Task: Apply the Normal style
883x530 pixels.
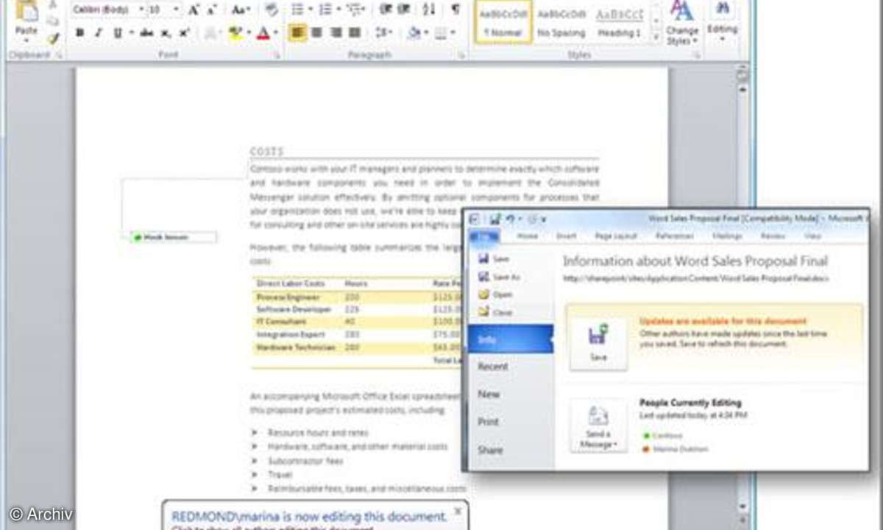Action: tap(504, 22)
